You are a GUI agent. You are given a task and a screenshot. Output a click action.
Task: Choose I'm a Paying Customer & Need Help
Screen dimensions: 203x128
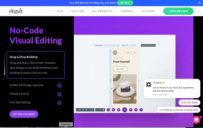(x=178, y=110)
